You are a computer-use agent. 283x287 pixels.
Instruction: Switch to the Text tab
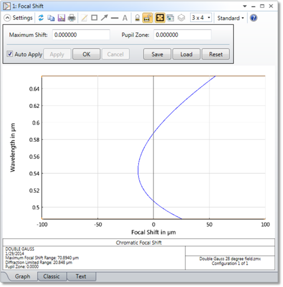[x=81, y=276]
